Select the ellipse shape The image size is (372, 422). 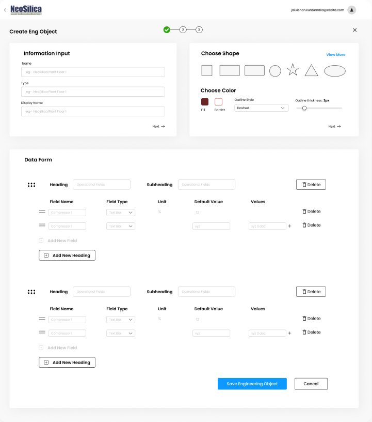335,71
